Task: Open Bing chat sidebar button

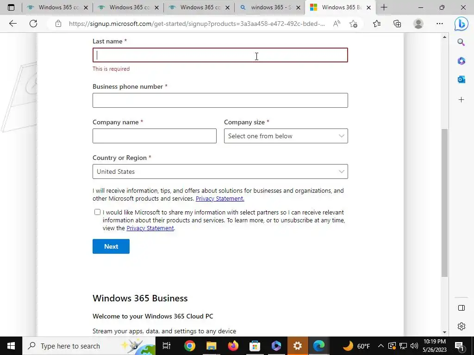Action: tap(461, 24)
